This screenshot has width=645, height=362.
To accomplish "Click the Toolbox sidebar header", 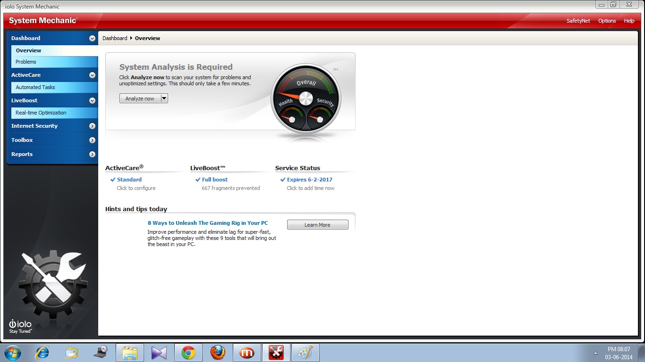I will (x=52, y=140).
